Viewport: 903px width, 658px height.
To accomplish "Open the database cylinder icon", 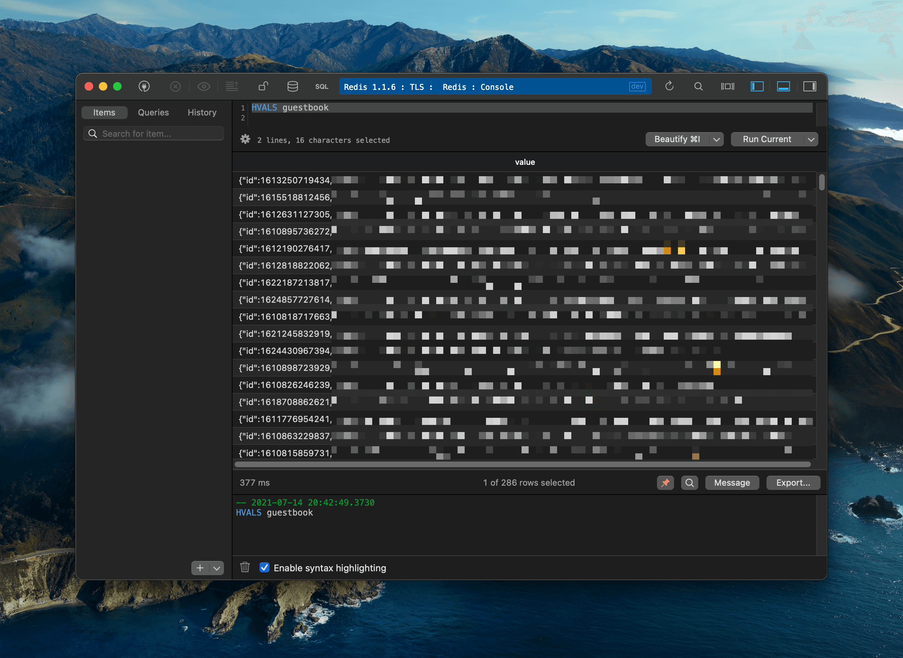I will [293, 86].
